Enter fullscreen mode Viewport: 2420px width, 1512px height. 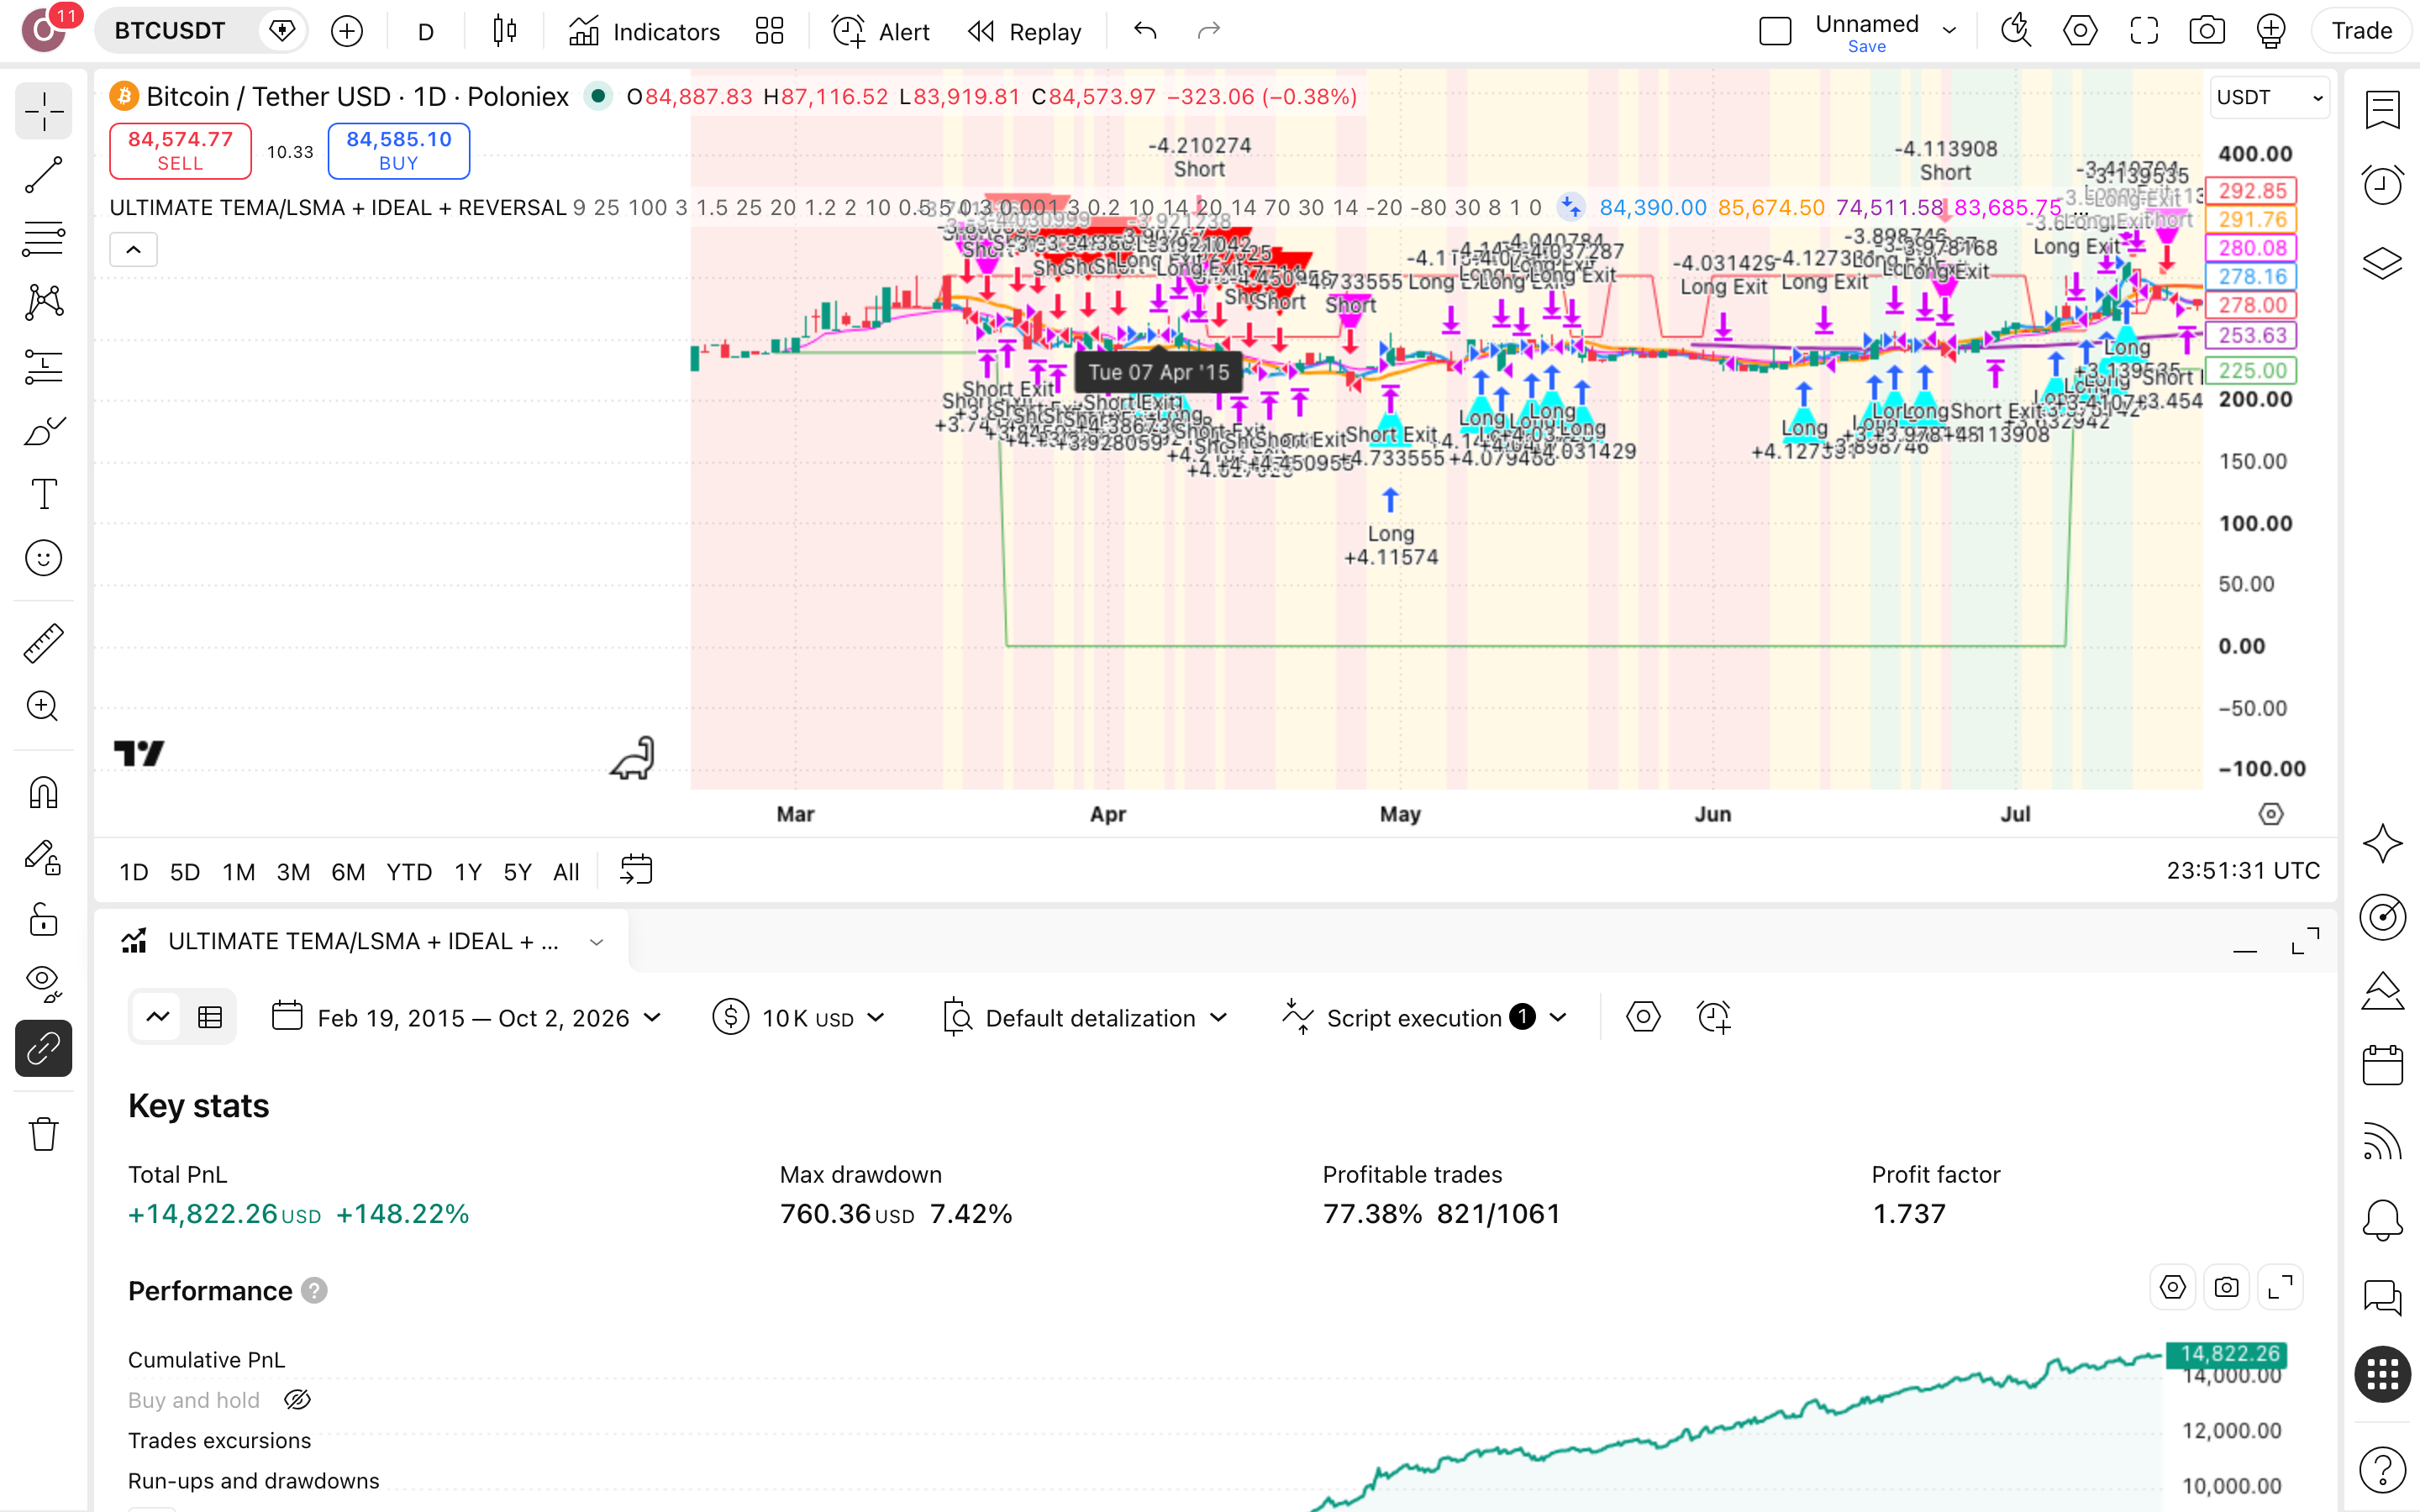[2144, 31]
